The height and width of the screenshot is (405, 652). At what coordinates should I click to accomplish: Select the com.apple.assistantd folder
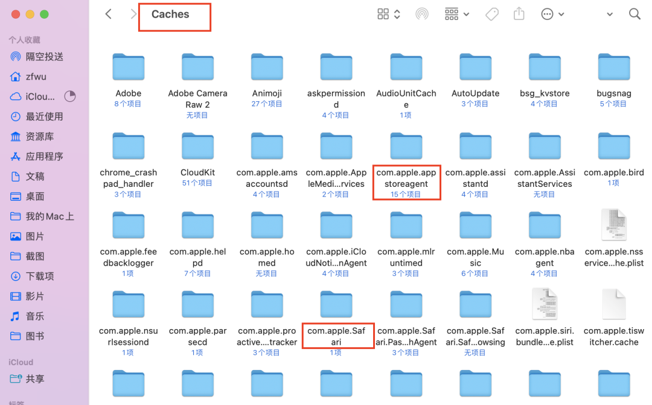coord(475,146)
